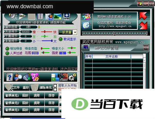155x119 pixels.
Task: Click the upper red arrow pointing up-left
Action: coord(143,16)
